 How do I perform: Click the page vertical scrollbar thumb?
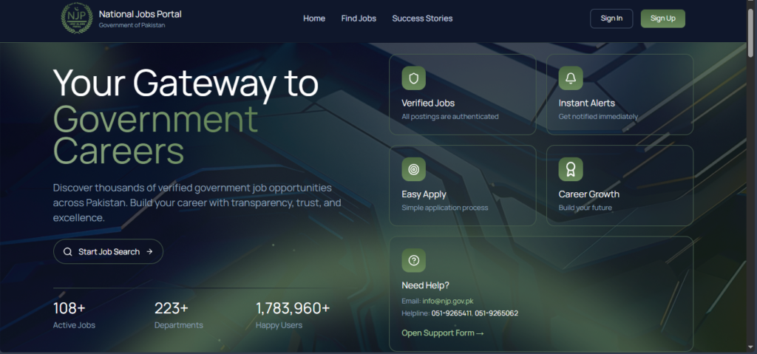pyautogui.click(x=751, y=33)
